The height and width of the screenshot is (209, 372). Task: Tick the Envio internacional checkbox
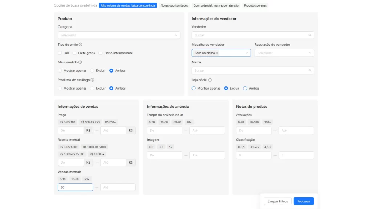(101, 53)
